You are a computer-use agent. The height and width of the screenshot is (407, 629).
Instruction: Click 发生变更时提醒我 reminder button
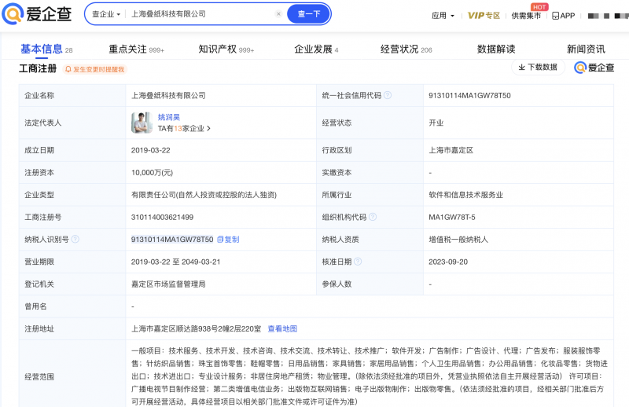pyautogui.click(x=95, y=69)
